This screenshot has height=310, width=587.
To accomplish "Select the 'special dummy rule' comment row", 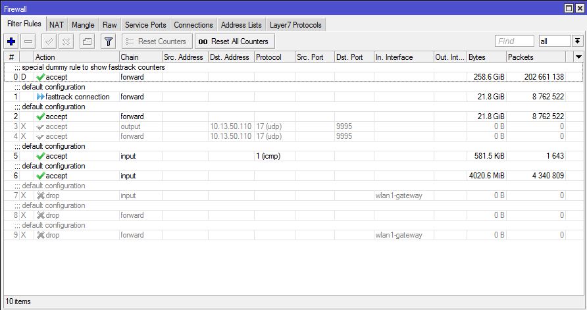I will click(293, 67).
